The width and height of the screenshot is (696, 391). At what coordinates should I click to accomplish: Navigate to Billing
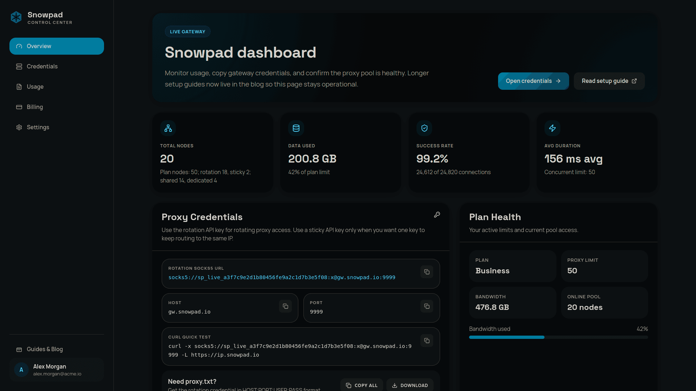point(57,107)
